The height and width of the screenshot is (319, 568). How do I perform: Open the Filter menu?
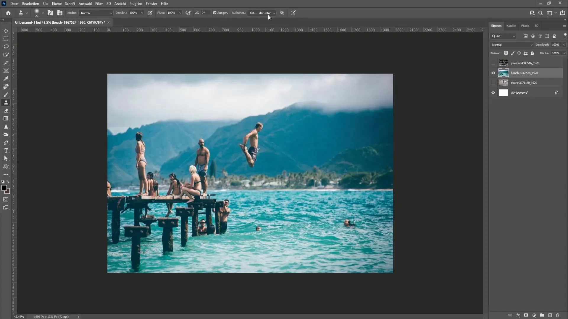pyautogui.click(x=99, y=4)
